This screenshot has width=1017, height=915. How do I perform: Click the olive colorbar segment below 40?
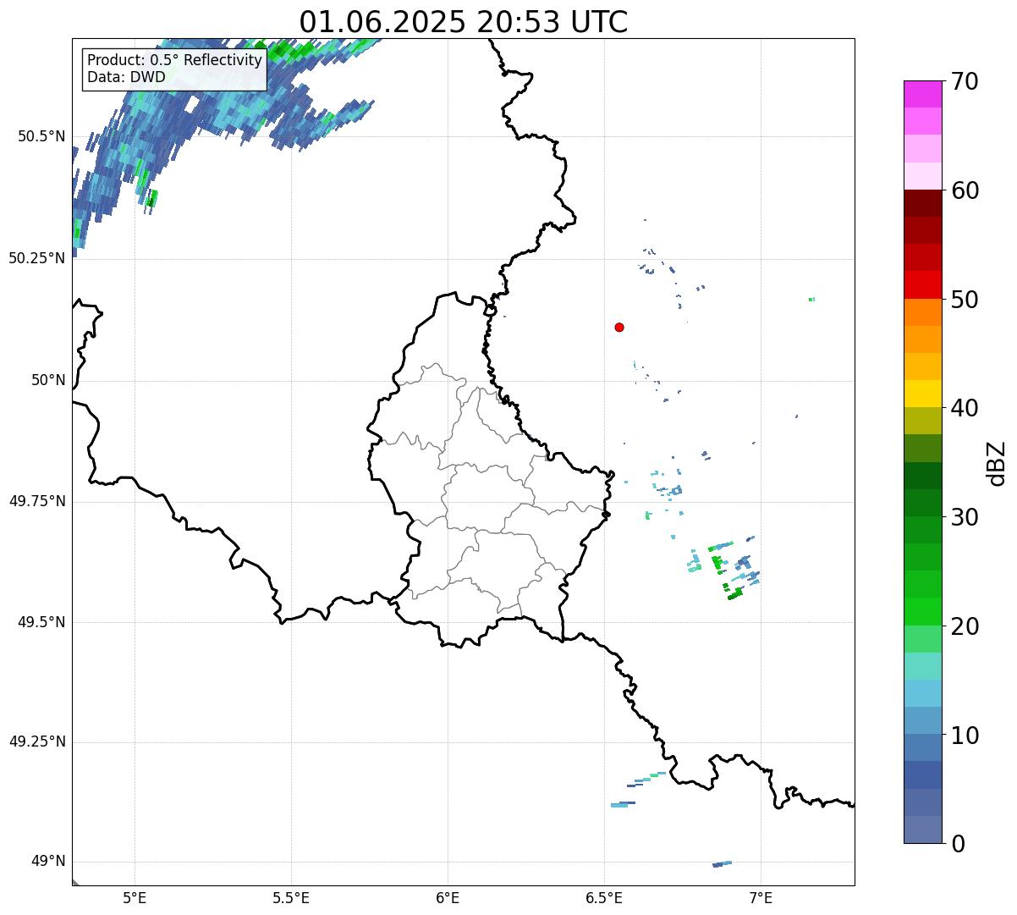coord(922,421)
